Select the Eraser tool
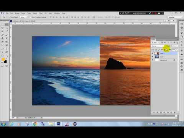This screenshot has width=184, height=138. 2,42
